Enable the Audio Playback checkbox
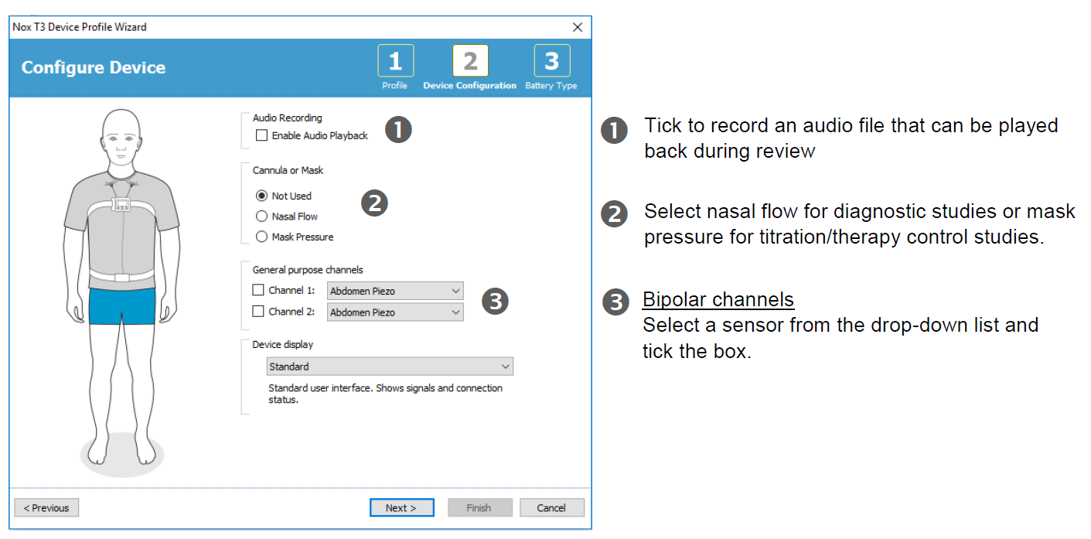This screenshot has height=539, width=1091. (x=261, y=135)
